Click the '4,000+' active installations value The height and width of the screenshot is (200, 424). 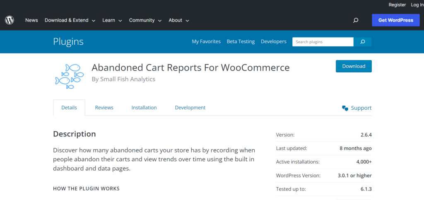[x=364, y=162]
